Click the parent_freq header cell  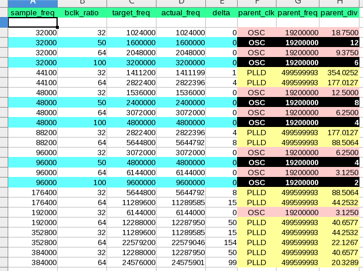pyautogui.click(x=298, y=13)
